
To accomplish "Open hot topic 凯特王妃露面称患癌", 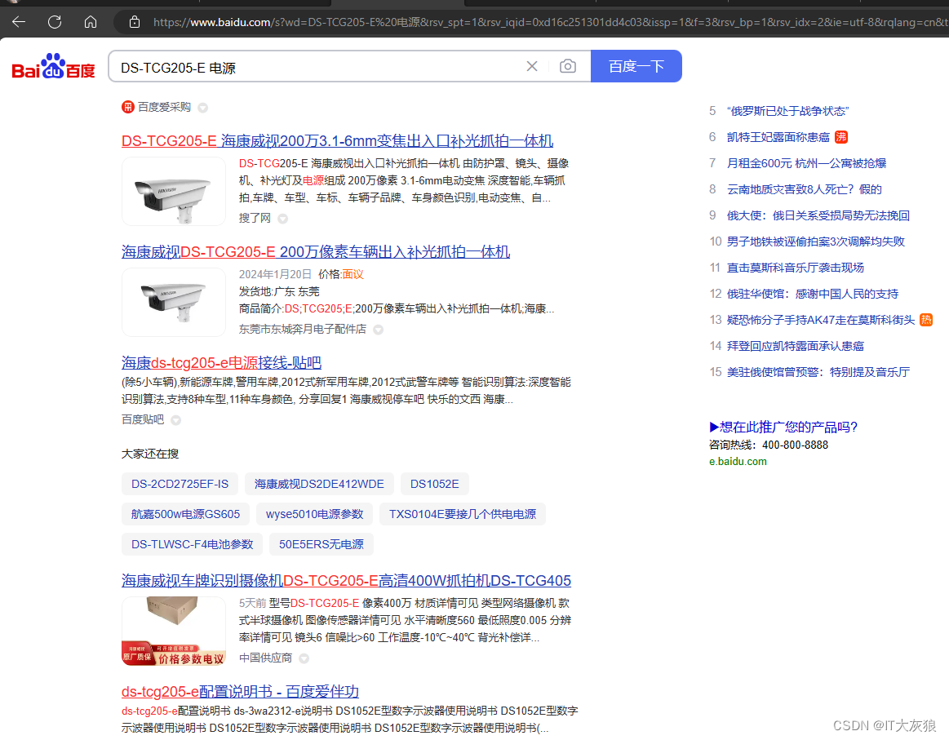I will [x=778, y=137].
